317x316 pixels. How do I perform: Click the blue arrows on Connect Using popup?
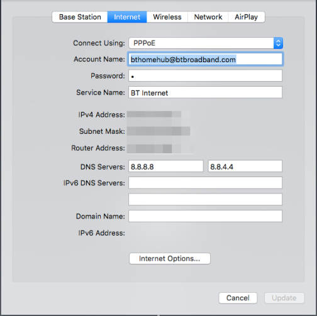[278, 43]
